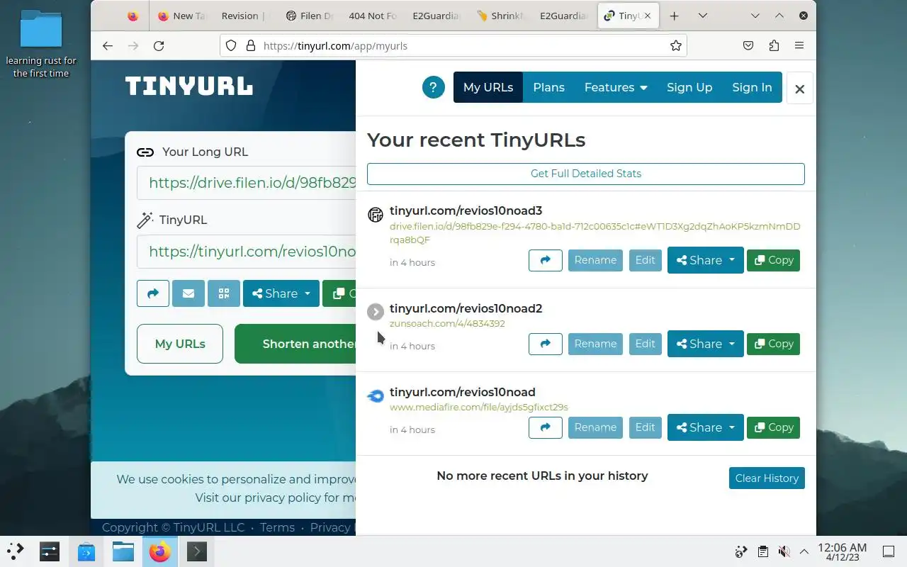This screenshot has width=907, height=567.
Task: Click the TinyURL result field
Action: click(247, 252)
